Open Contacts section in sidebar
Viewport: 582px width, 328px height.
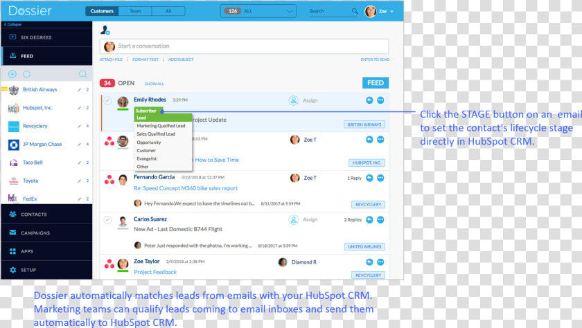tap(47, 215)
